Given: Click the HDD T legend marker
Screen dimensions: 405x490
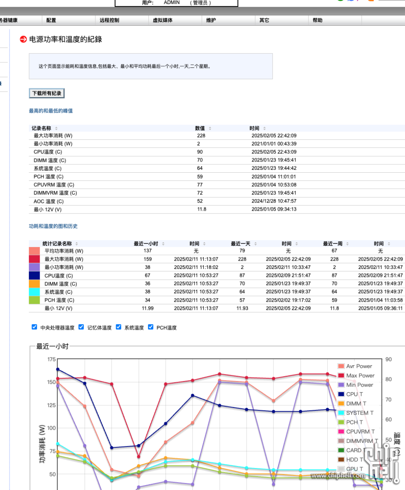Looking at the screenshot, I should coord(341,460).
